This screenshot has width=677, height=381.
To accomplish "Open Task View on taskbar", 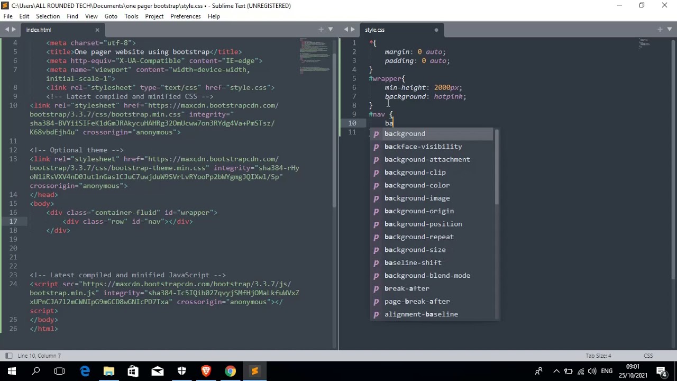I will click(60, 371).
